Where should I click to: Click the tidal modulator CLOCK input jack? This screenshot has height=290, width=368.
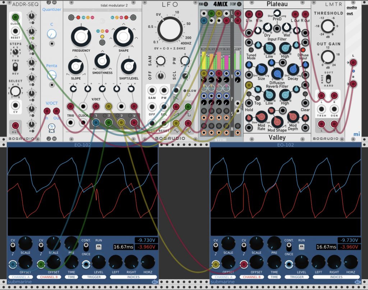pyautogui.click(x=83, y=122)
